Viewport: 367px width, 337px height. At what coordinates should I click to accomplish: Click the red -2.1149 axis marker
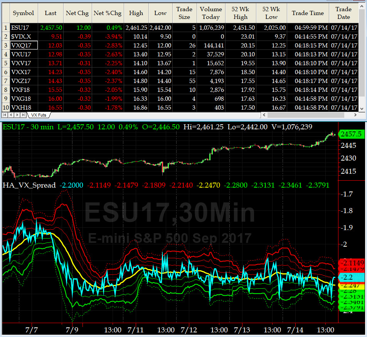coord(352,263)
